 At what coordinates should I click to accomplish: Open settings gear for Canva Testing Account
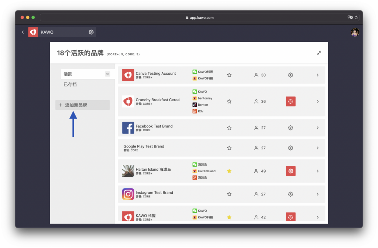tap(291, 75)
